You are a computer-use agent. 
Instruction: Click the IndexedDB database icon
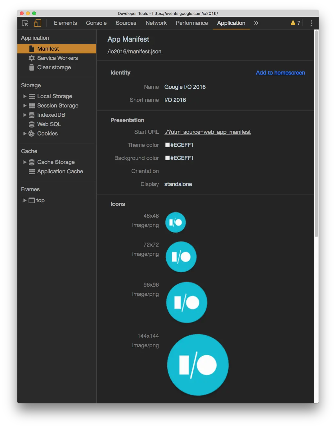32,115
